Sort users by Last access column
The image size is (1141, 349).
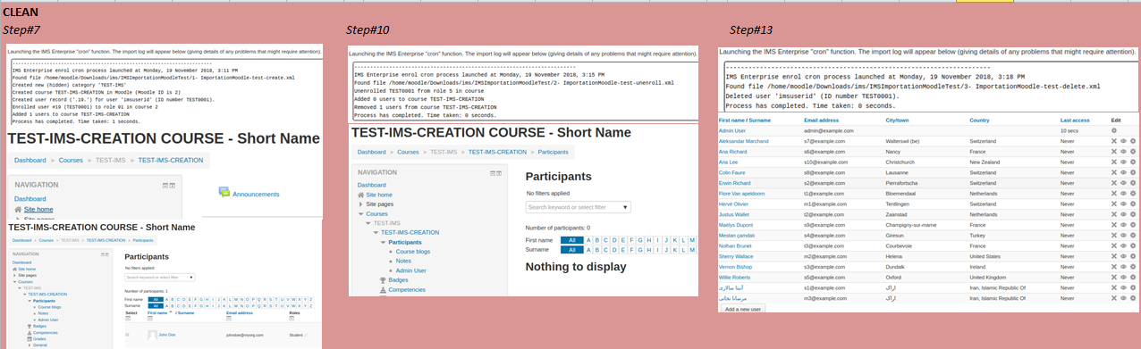[1075, 120]
